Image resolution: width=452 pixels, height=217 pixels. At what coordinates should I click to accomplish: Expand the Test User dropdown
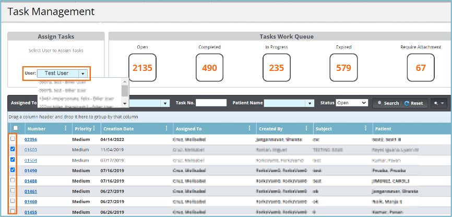[82, 74]
